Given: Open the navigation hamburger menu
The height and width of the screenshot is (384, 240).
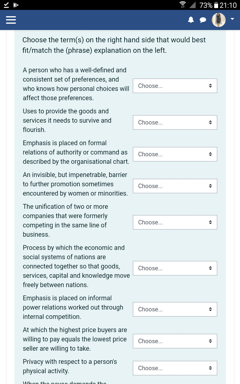Looking at the screenshot, I should click(x=11, y=20).
